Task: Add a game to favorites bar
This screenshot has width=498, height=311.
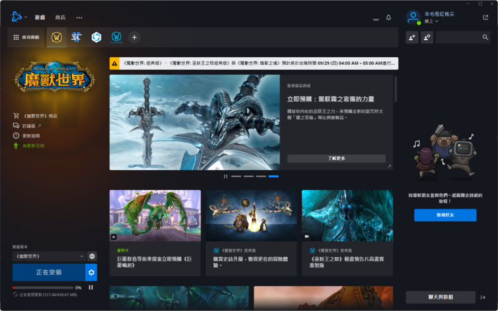Action: click(x=134, y=37)
